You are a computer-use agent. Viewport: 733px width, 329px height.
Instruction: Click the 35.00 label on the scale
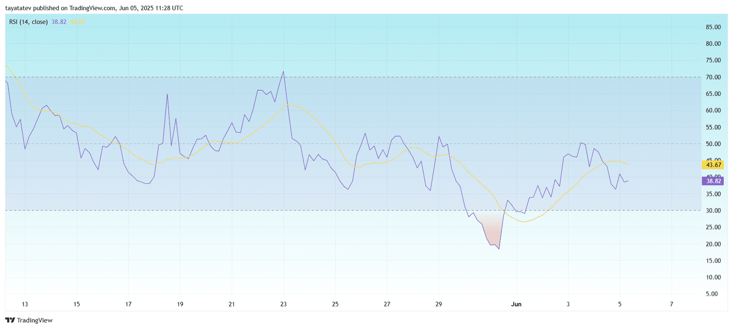click(x=713, y=194)
